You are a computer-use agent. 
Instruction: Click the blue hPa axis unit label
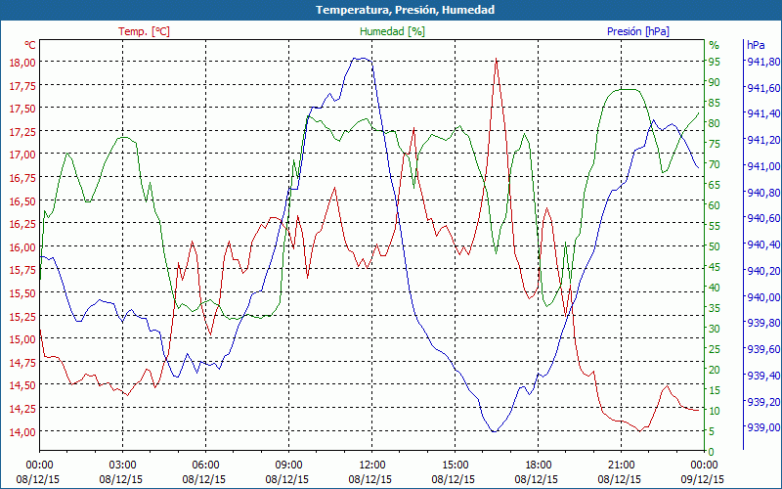click(756, 45)
